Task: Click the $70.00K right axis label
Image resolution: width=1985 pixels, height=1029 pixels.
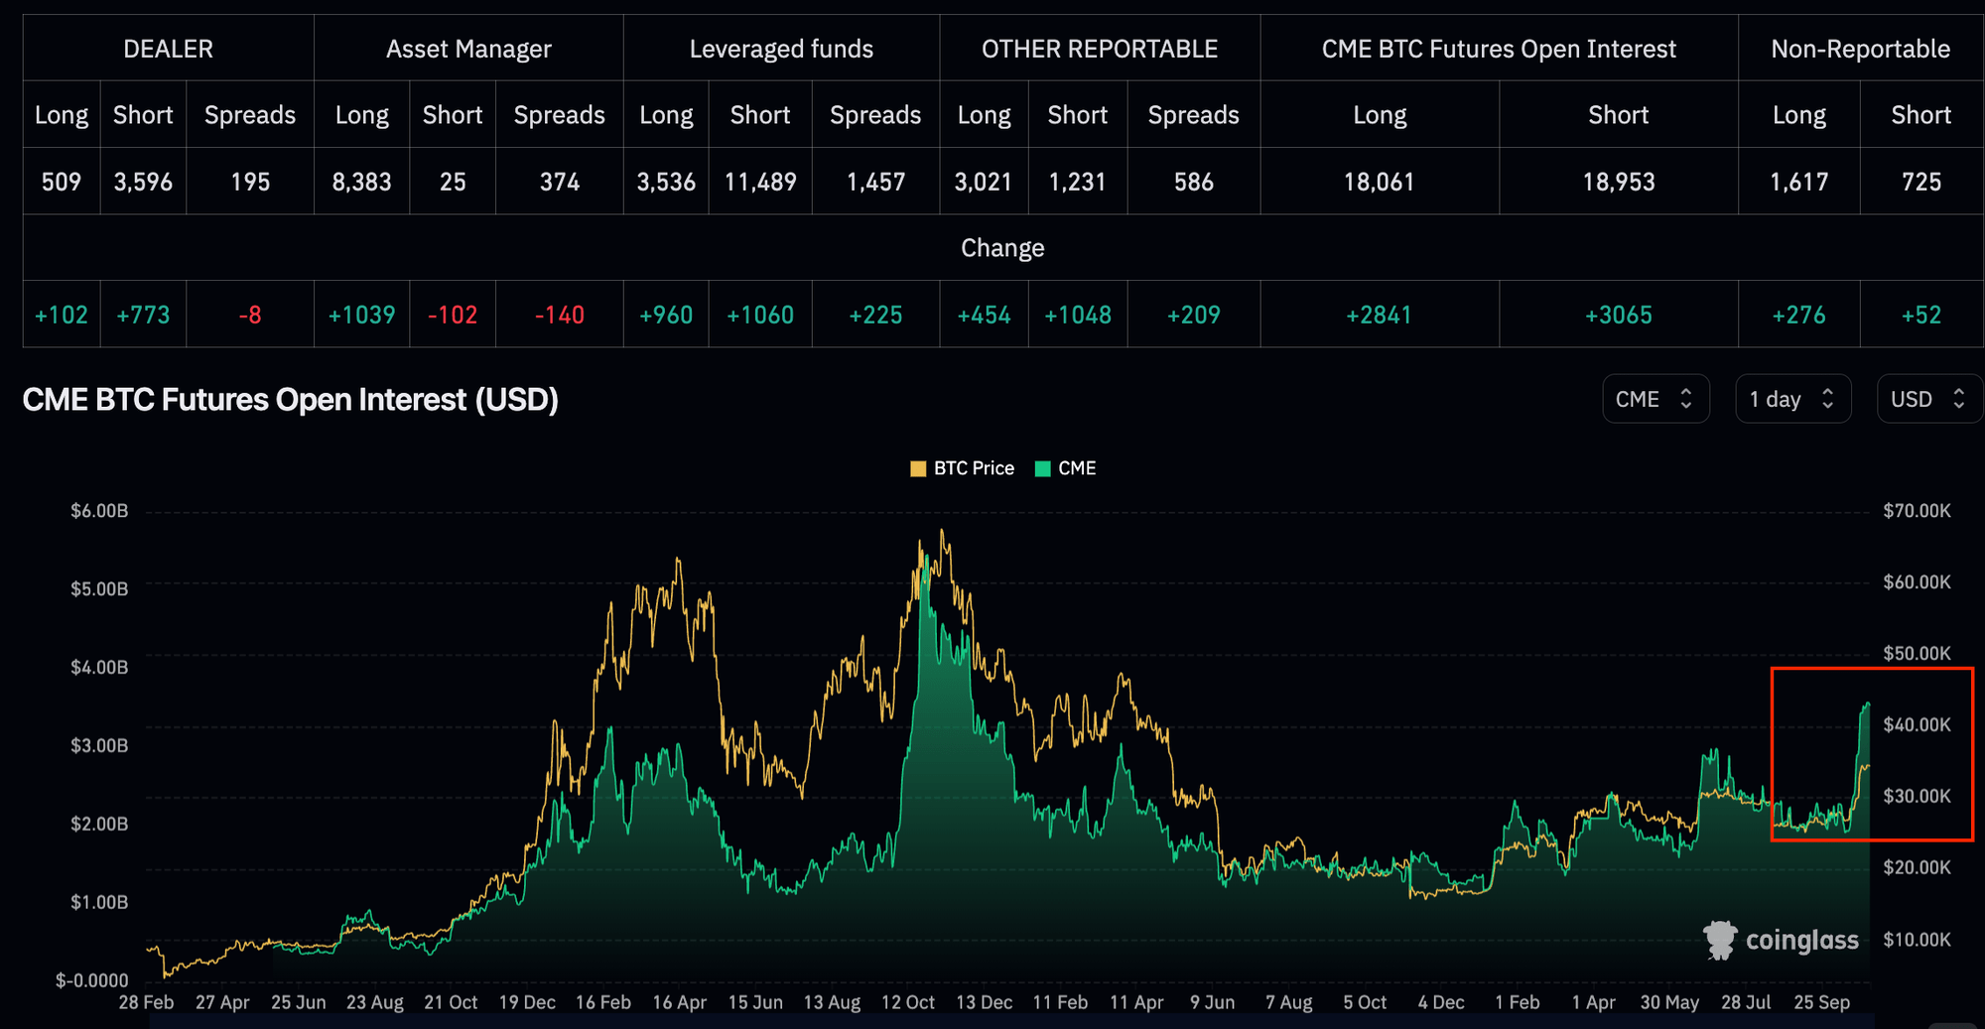Action: tap(1918, 511)
